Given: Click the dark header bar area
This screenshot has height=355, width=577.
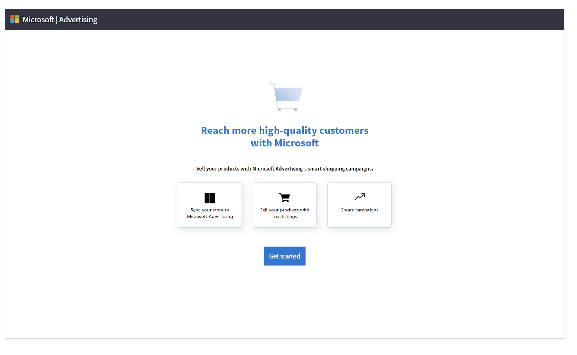Looking at the screenshot, I should [x=285, y=20].
